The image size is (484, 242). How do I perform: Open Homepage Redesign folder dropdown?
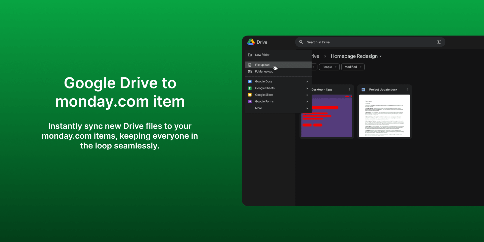pyautogui.click(x=356, y=56)
